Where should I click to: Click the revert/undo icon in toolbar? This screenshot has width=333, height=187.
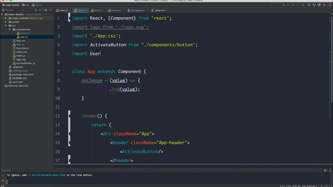tap(324, 5)
